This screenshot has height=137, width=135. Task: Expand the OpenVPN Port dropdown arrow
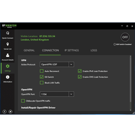click(x=71, y=94)
